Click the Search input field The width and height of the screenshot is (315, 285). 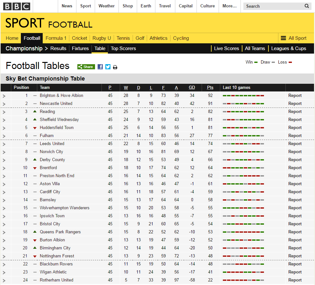pos(273,6)
